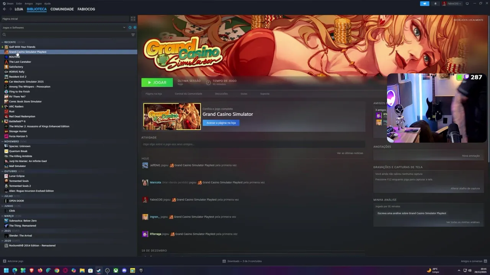Click the Lunar Eclipse game icon

[x=6, y=176]
